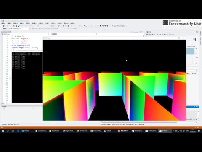
Task: Click the taskbar search icon
Action: pyautogui.click(x=8, y=131)
